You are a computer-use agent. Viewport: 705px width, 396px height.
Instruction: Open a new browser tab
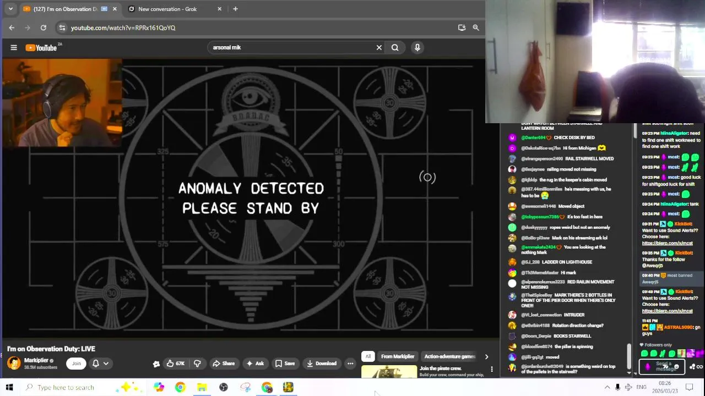(x=235, y=9)
